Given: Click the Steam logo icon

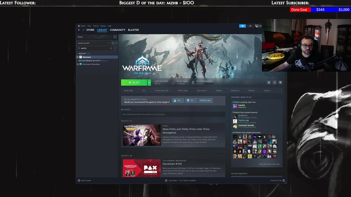Looking at the screenshot, I should coord(79,26).
